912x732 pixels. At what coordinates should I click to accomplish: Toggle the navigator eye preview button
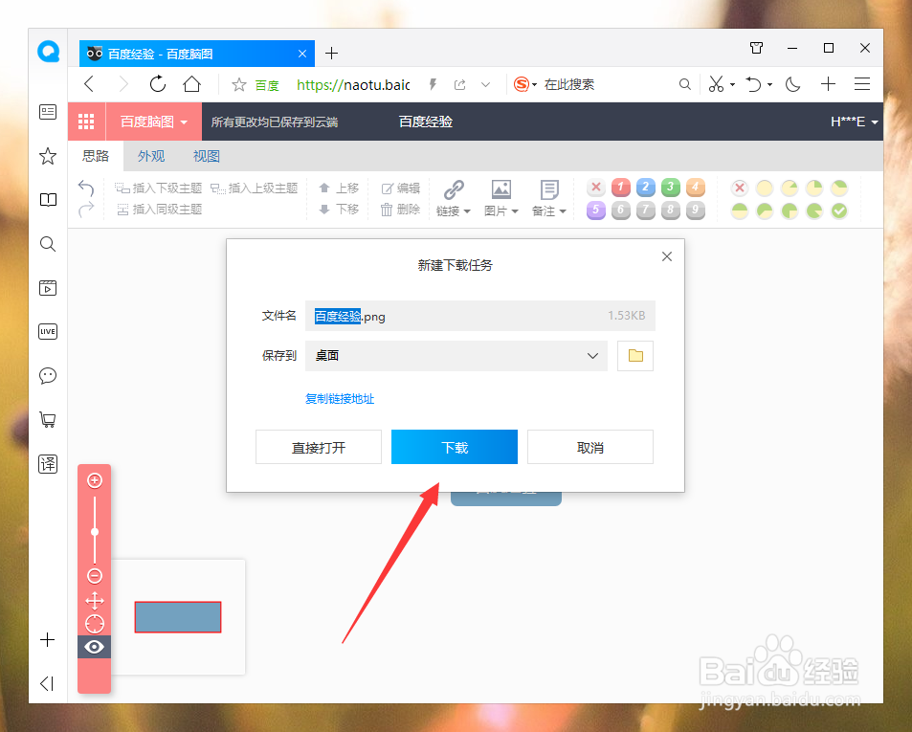[x=94, y=647]
